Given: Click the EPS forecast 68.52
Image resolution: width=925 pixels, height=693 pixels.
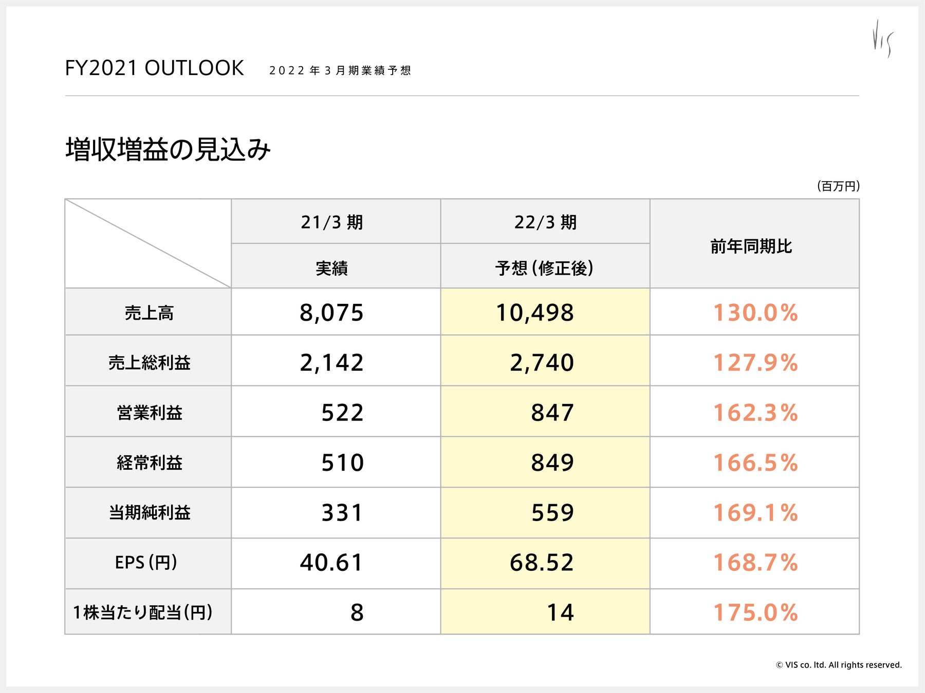Looking at the screenshot, I should point(542,563).
